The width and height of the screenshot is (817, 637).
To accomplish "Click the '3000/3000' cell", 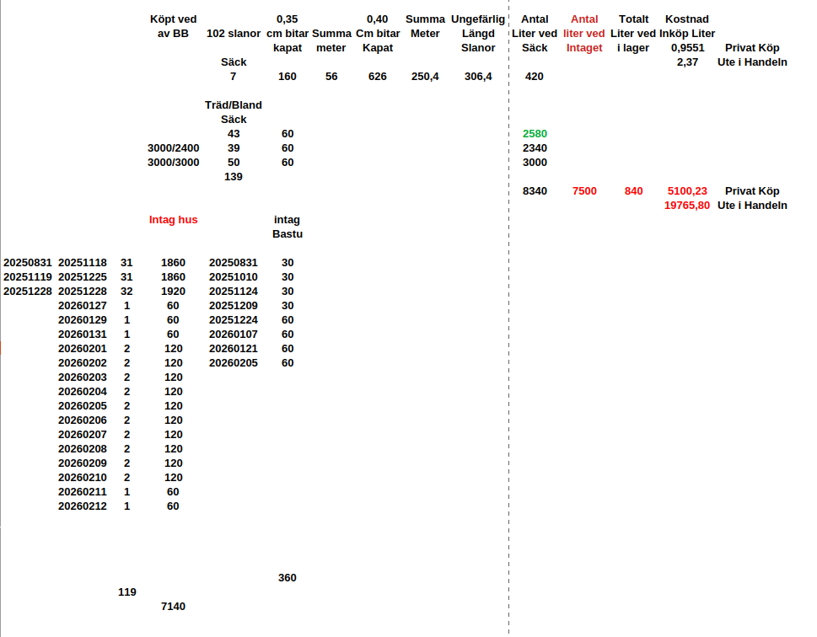I will click(x=173, y=163).
